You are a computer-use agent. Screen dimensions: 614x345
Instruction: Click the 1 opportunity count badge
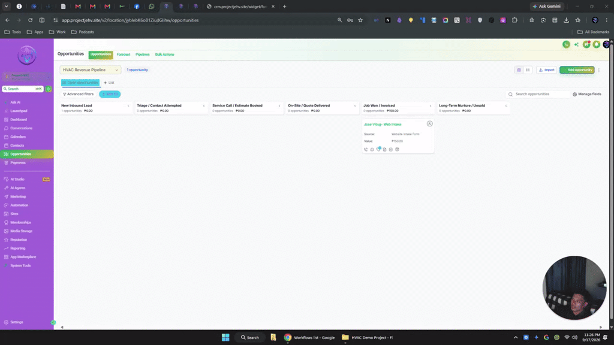click(137, 69)
